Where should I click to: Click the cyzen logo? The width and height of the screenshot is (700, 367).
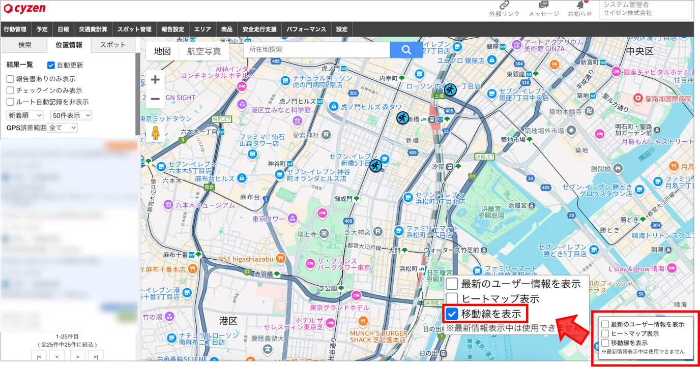(24, 8)
